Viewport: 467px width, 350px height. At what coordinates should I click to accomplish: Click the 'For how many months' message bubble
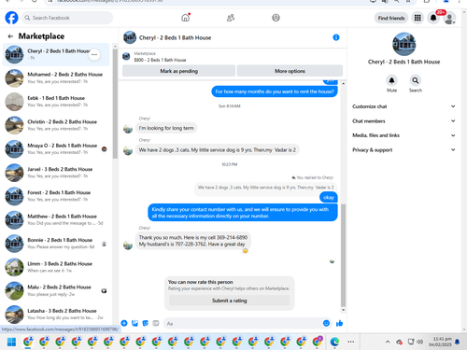tap(275, 91)
